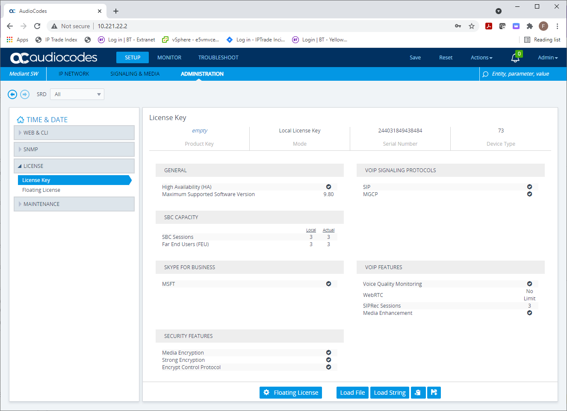Click the Media Encryption check mark
The height and width of the screenshot is (411, 567).
(328, 352)
